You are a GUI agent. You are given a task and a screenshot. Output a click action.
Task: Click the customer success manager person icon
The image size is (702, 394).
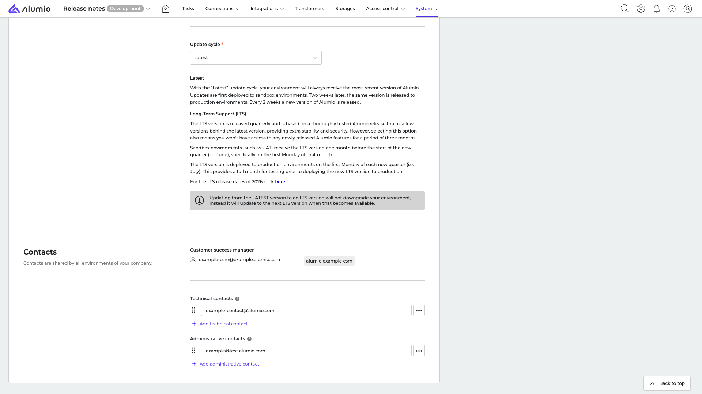(193, 260)
